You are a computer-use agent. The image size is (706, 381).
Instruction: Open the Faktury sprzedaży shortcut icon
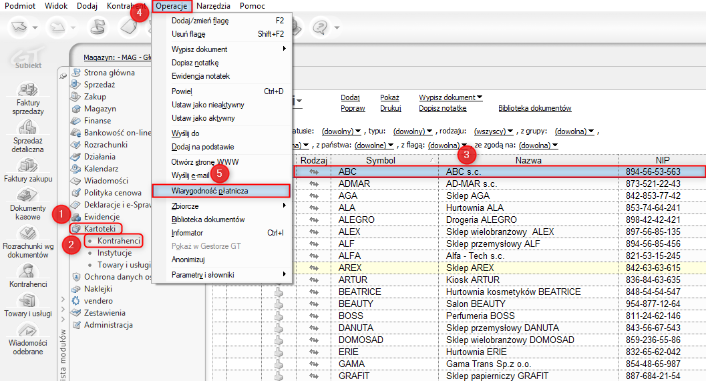[x=27, y=91]
